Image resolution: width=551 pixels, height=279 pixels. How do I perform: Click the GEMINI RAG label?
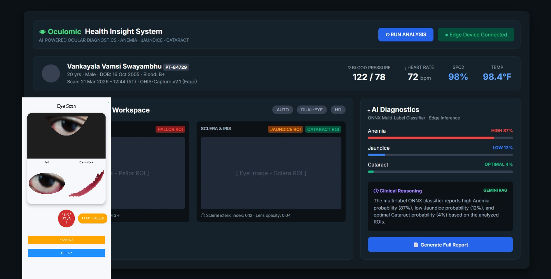pyautogui.click(x=495, y=190)
